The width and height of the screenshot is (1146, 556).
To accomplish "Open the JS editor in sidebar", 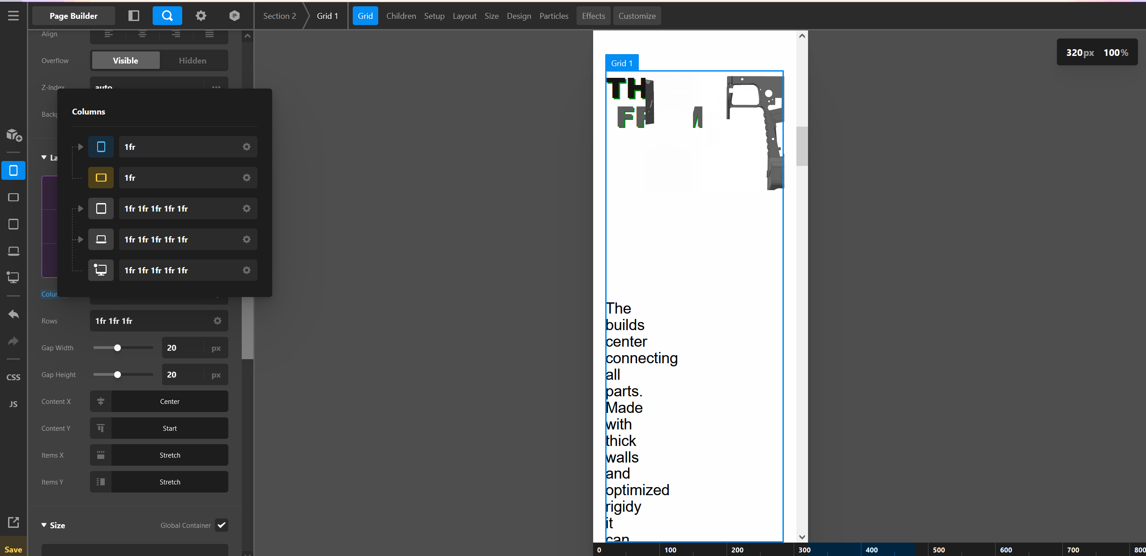I will coord(13,404).
